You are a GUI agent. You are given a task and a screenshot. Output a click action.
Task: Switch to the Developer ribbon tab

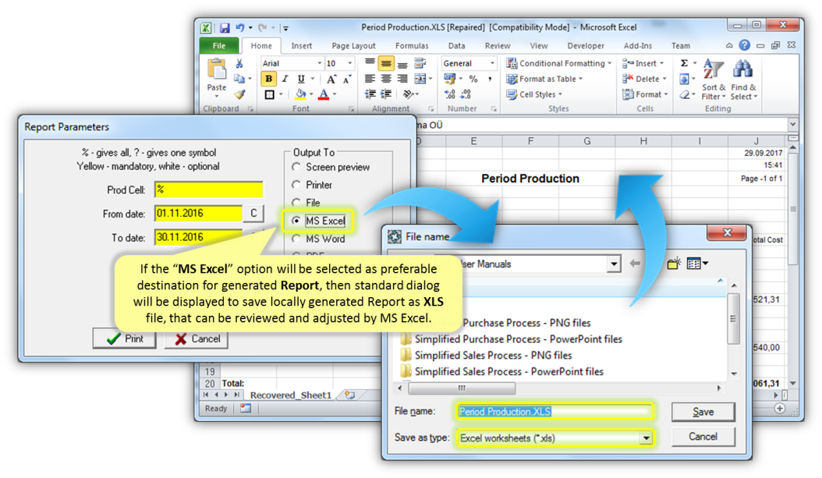(586, 46)
